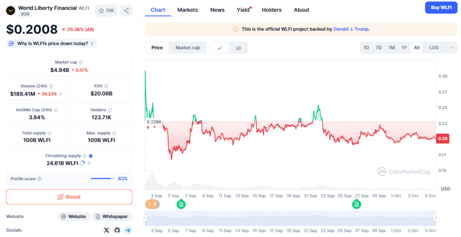The image size is (461, 237).
Task: Open the Markets tab
Action: [x=187, y=10]
